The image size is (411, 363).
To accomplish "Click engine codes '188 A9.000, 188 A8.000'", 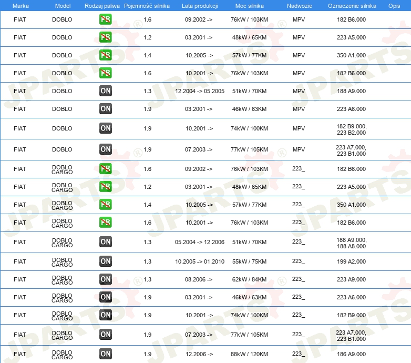I will click(x=351, y=243).
